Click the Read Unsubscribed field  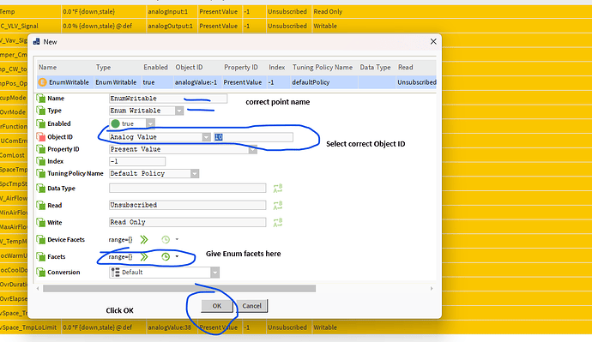188,205
